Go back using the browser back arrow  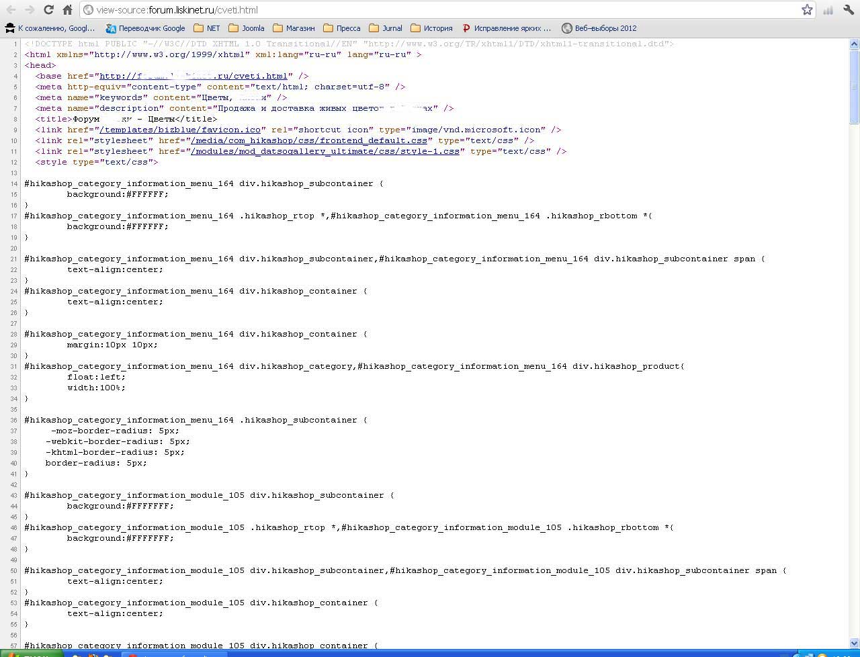tap(11, 10)
